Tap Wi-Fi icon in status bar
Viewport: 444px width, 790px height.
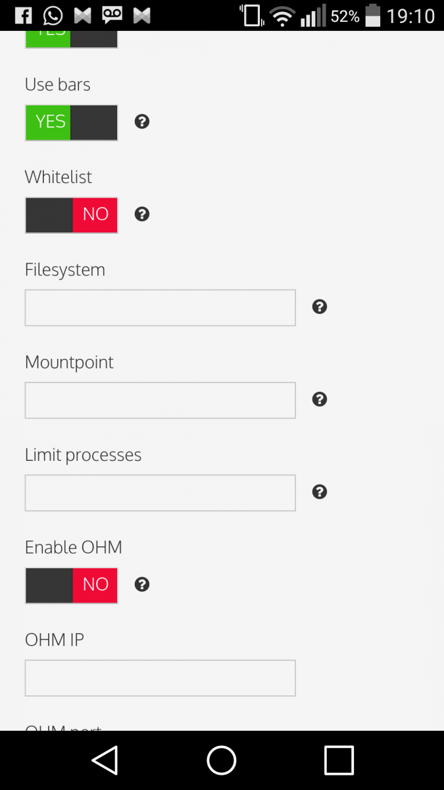282,16
